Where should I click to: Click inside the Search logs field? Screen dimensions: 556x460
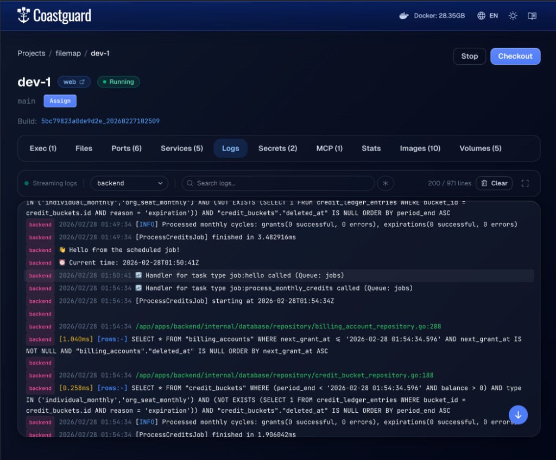[x=277, y=183]
